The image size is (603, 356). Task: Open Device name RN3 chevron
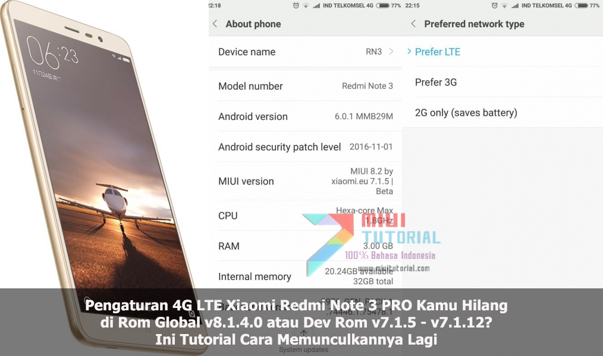coord(391,52)
